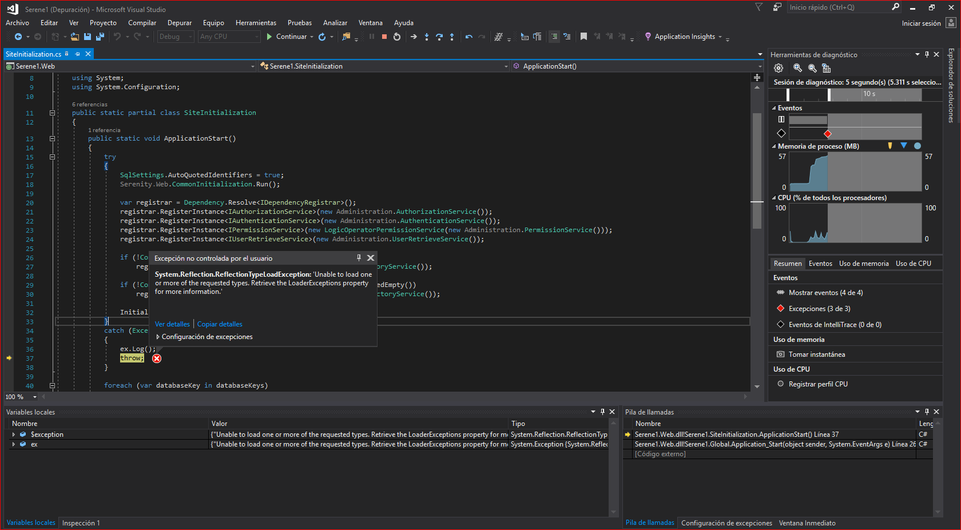Zoom in on the diagnostic timeline

coord(797,68)
